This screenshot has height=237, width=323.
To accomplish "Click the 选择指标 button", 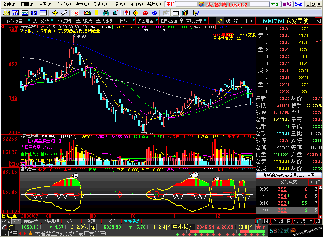I will coord(104,21).
